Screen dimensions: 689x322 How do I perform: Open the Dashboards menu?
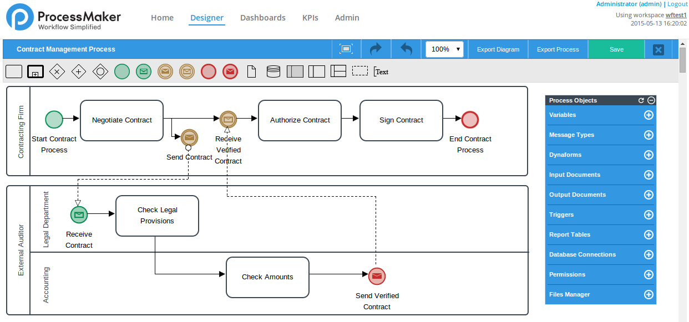pyautogui.click(x=262, y=18)
